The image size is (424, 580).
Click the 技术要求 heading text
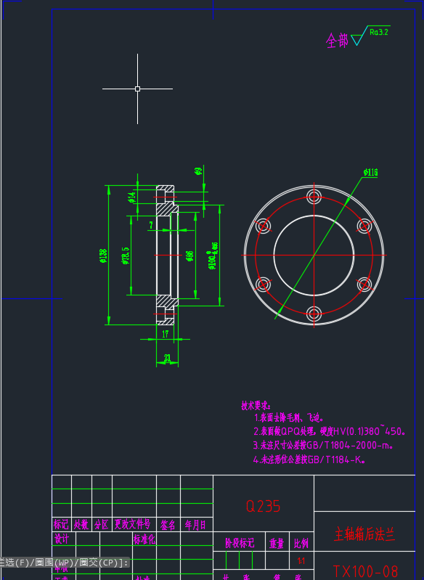256,405
